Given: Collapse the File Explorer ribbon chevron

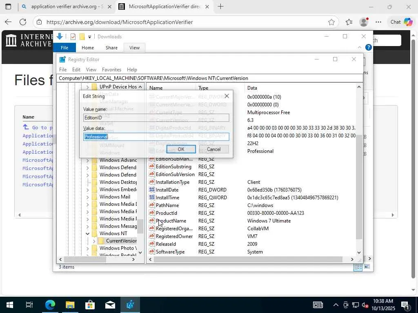Looking at the screenshot, I should pos(359,47).
